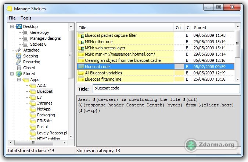Viewport: 248px width, 162px height.
Task: Click the ADIC folder icon
Action: click(x=33, y=85)
